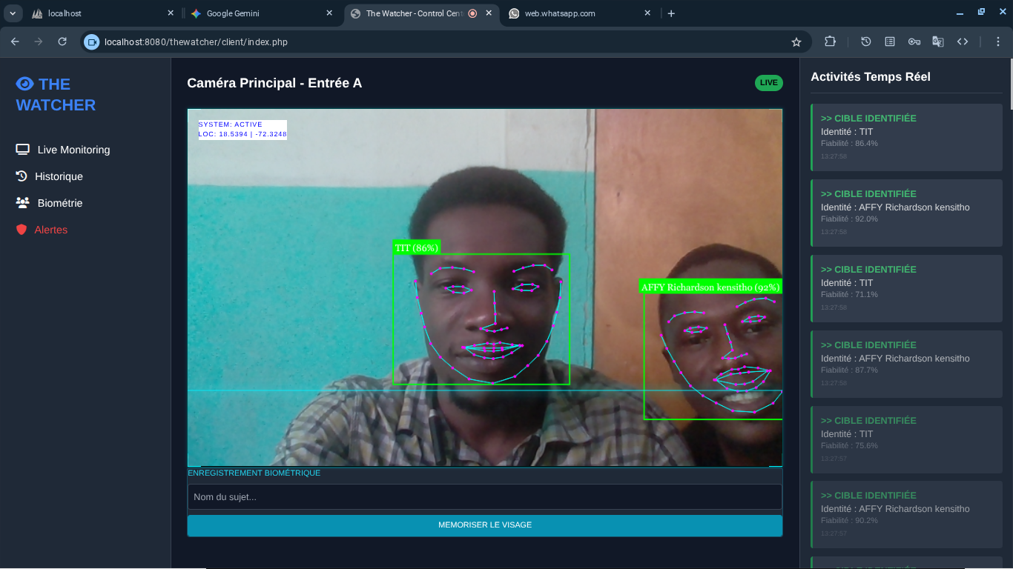The image size is (1013, 569).
Task: Open developer tools code icon
Action: pyautogui.click(x=963, y=41)
